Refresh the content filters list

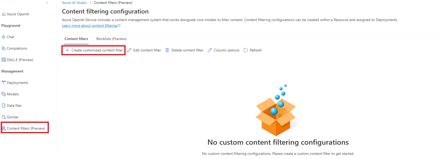point(253,50)
